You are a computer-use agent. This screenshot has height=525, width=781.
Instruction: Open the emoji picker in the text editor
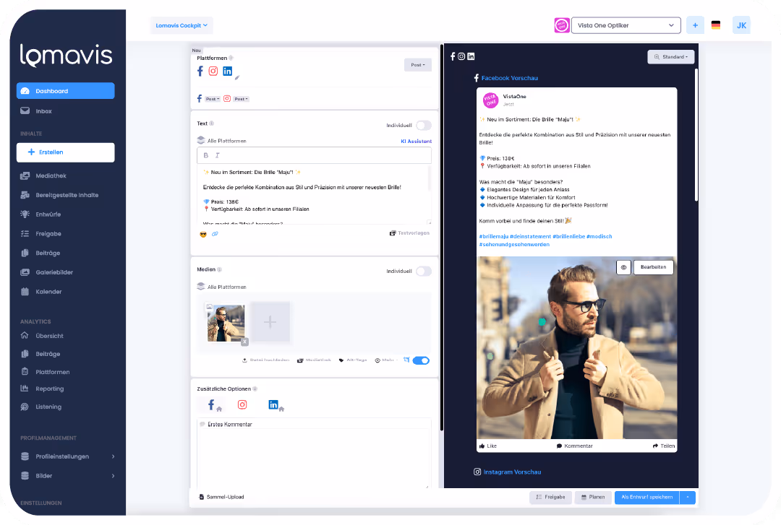tap(202, 234)
